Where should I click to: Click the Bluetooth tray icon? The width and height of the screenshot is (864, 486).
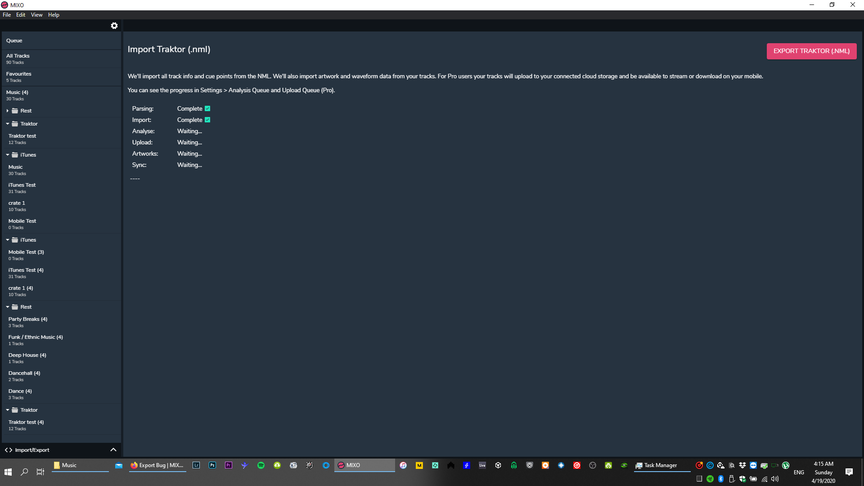[x=721, y=479]
